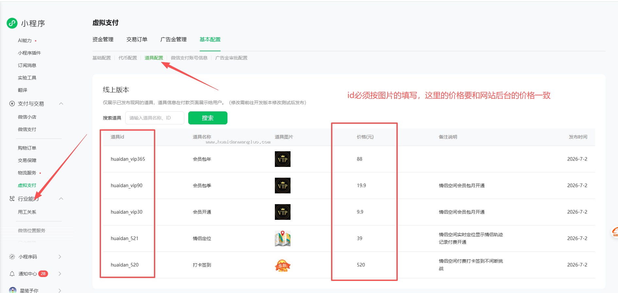Open 微信位置服务 in the sidebar

coord(32,231)
